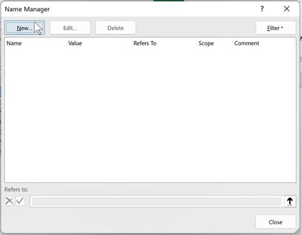Sort by the Scope column header
Image resolution: width=302 pixels, height=235 pixels.
click(x=215, y=43)
